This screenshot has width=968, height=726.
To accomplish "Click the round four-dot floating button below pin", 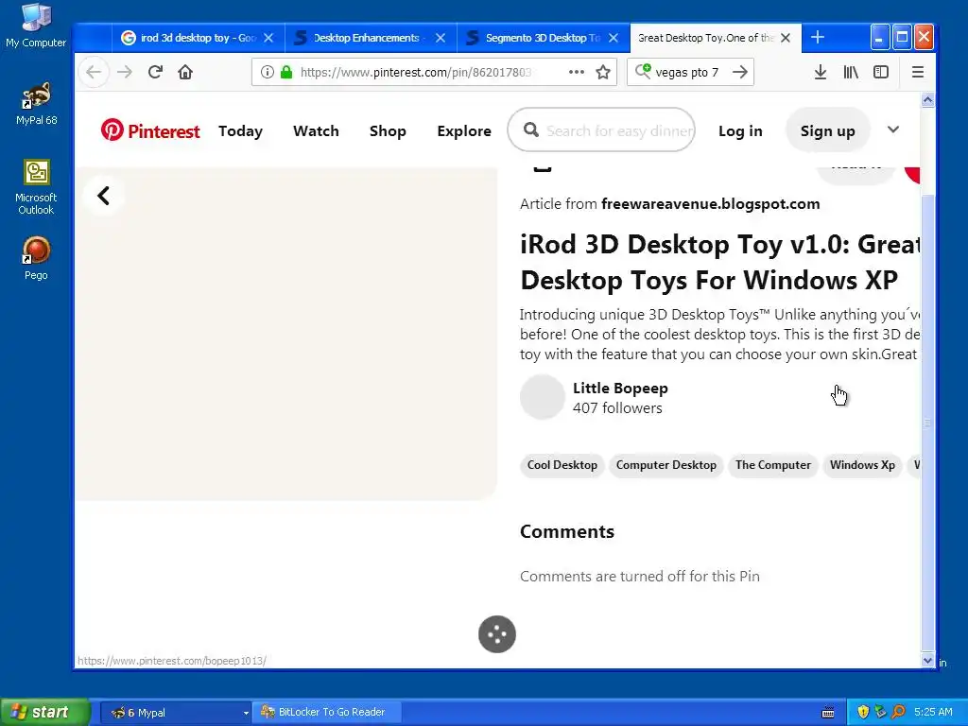I will point(497,634).
